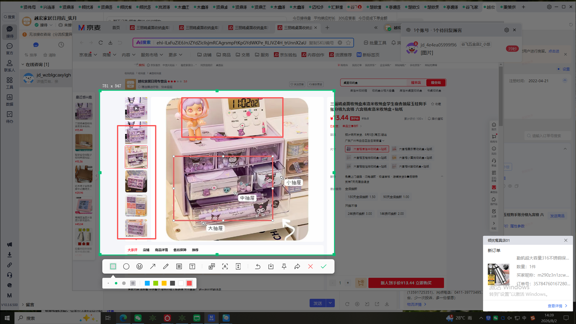
Task: Switch to the 首页 tab in 京麦
Action: [116, 28]
